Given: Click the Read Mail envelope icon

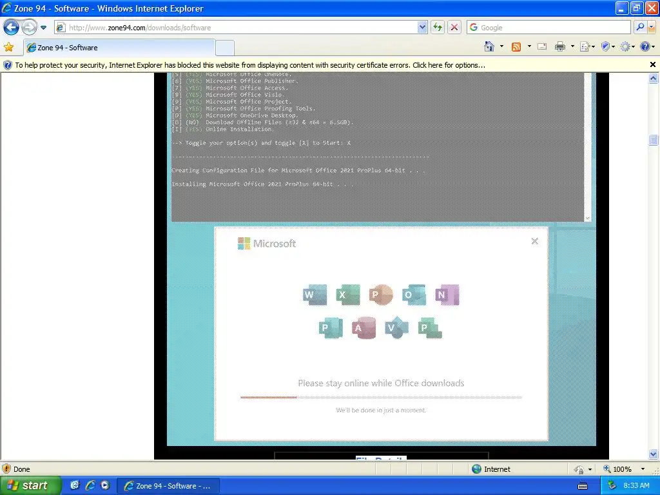Looking at the screenshot, I should (x=542, y=46).
